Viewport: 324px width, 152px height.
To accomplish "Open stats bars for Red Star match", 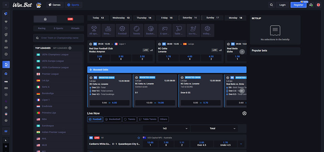I will [x=152, y=50].
